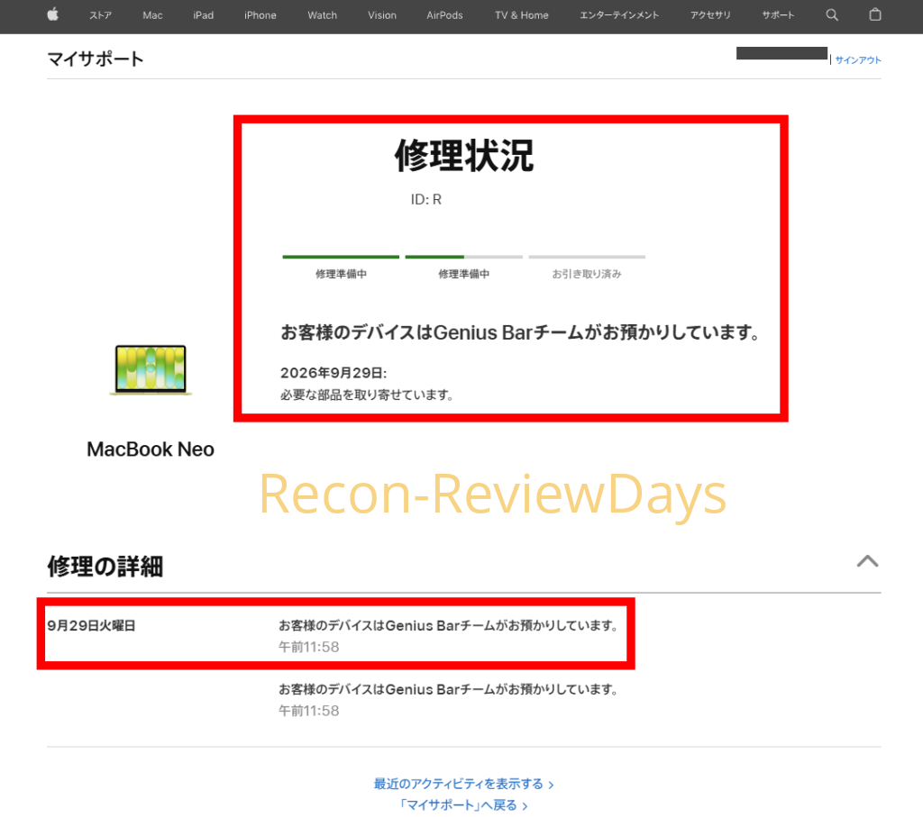This screenshot has width=923, height=817.
Task: Open the Watch menu item
Action: (x=323, y=15)
